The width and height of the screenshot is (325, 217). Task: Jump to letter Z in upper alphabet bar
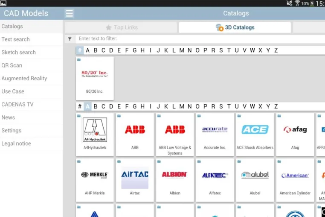pyautogui.click(x=276, y=50)
